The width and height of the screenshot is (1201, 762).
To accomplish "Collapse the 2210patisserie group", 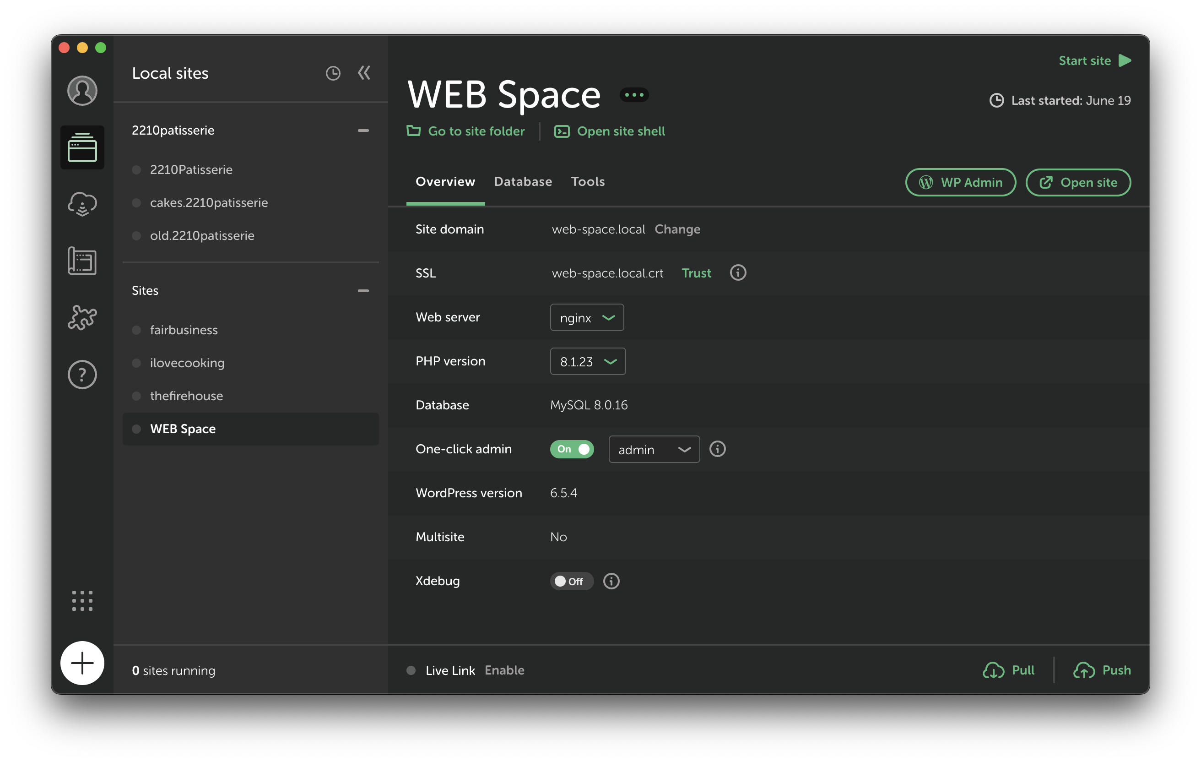I will point(363,130).
